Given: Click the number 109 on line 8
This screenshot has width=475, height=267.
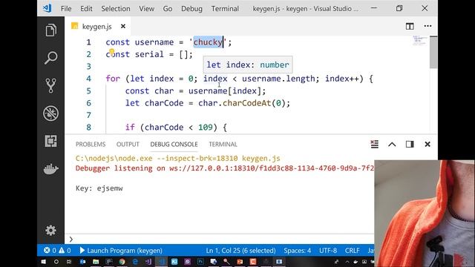Looking at the screenshot, I should tap(206, 127).
